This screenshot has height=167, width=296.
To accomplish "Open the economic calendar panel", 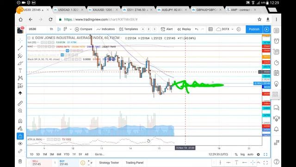I will [277, 73].
